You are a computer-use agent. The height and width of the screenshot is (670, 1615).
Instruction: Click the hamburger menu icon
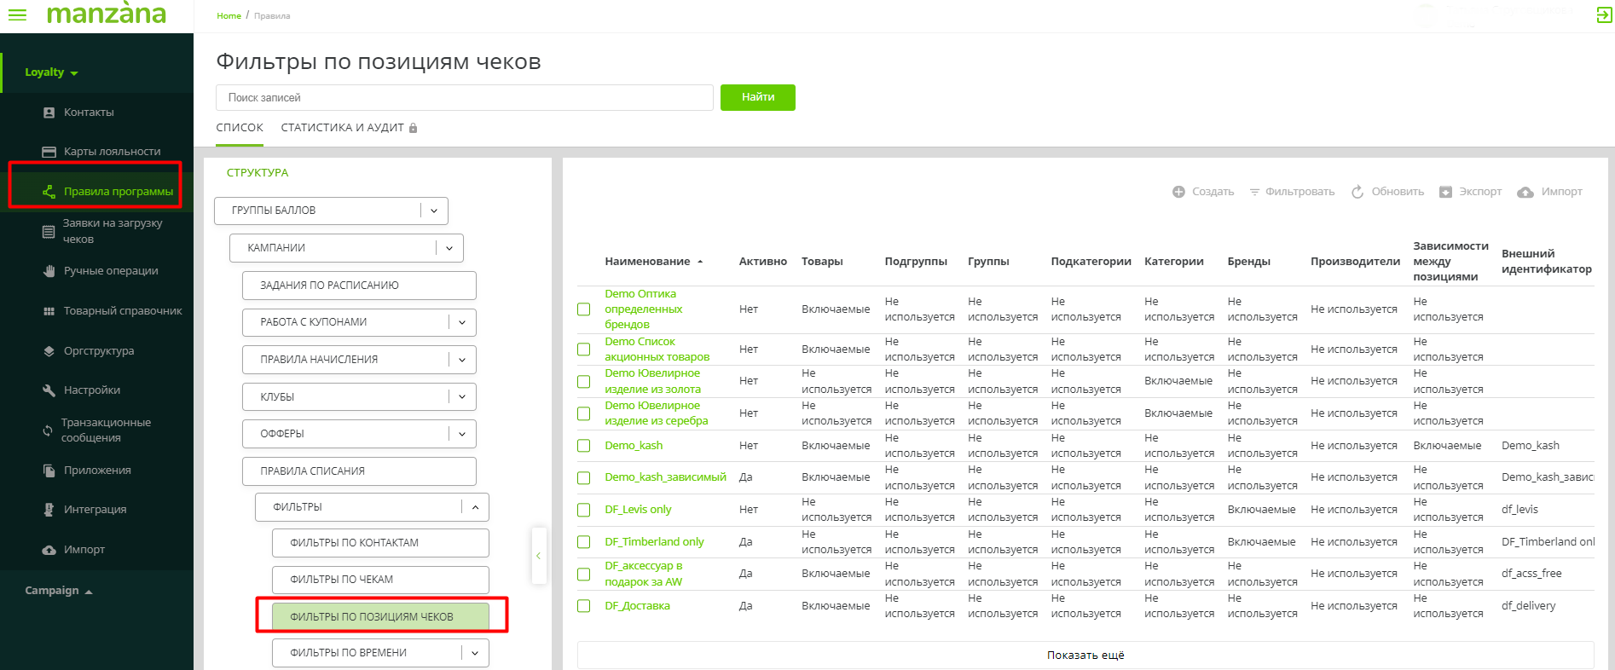click(17, 15)
